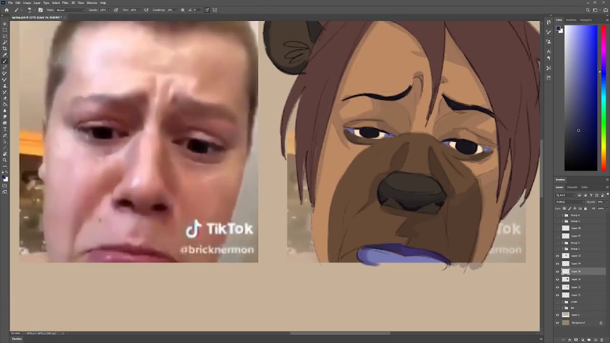Hide the Background layer

(558, 323)
